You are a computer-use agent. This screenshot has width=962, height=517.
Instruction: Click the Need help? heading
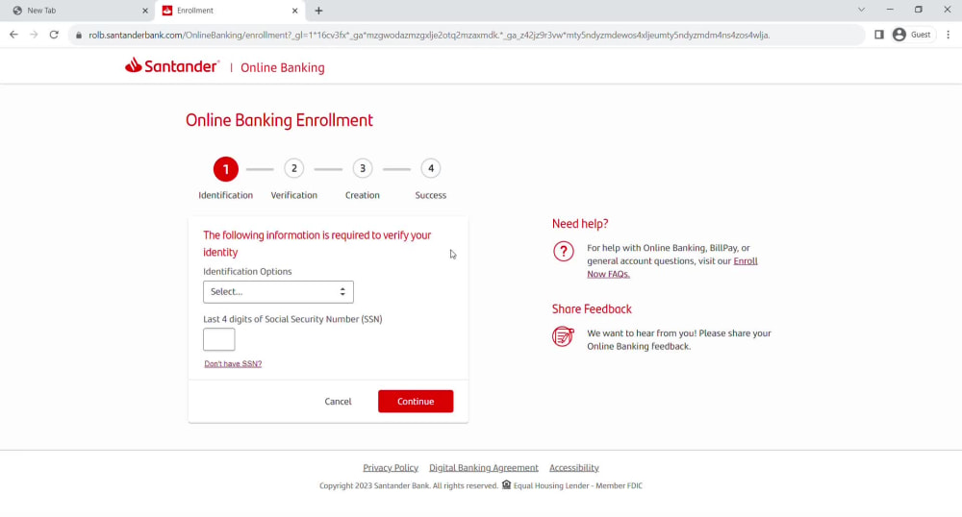click(580, 224)
